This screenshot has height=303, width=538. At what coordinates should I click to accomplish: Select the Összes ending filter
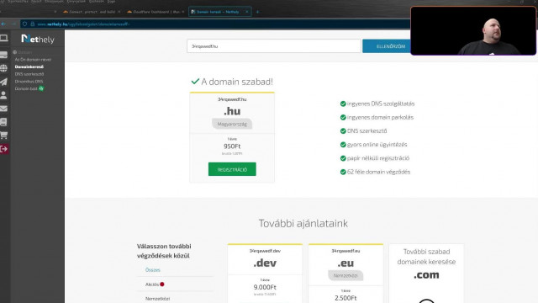pyautogui.click(x=153, y=270)
